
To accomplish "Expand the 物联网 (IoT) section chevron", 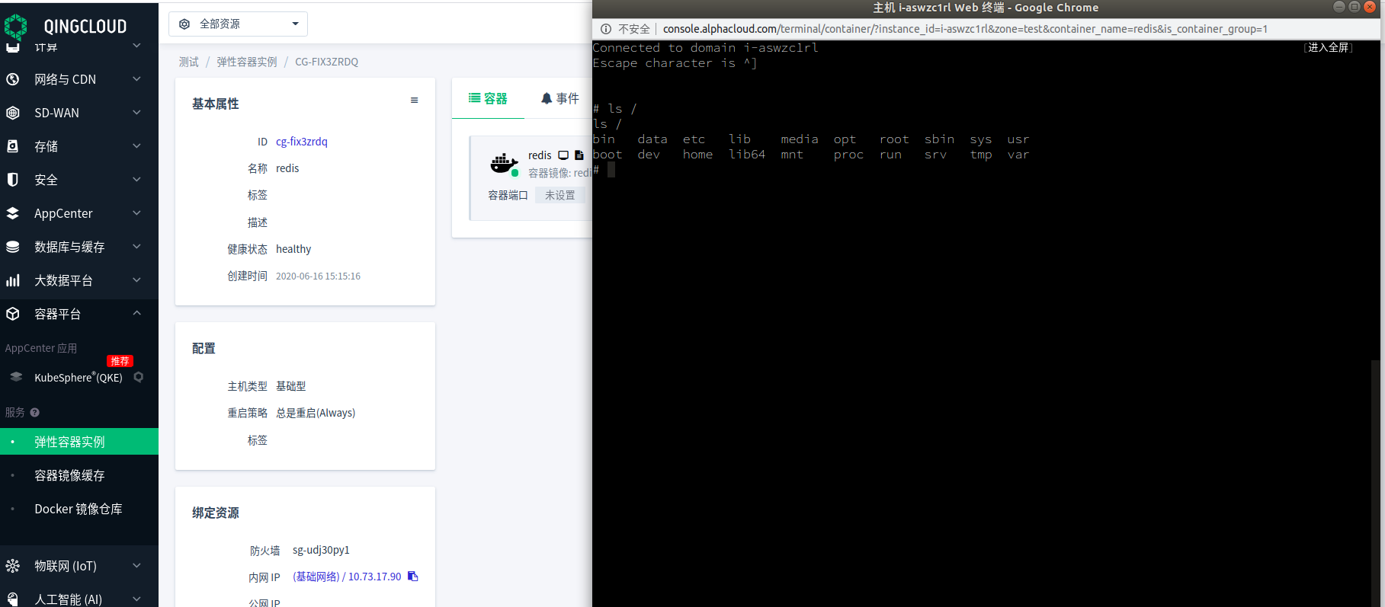I will (x=136, y=566).
